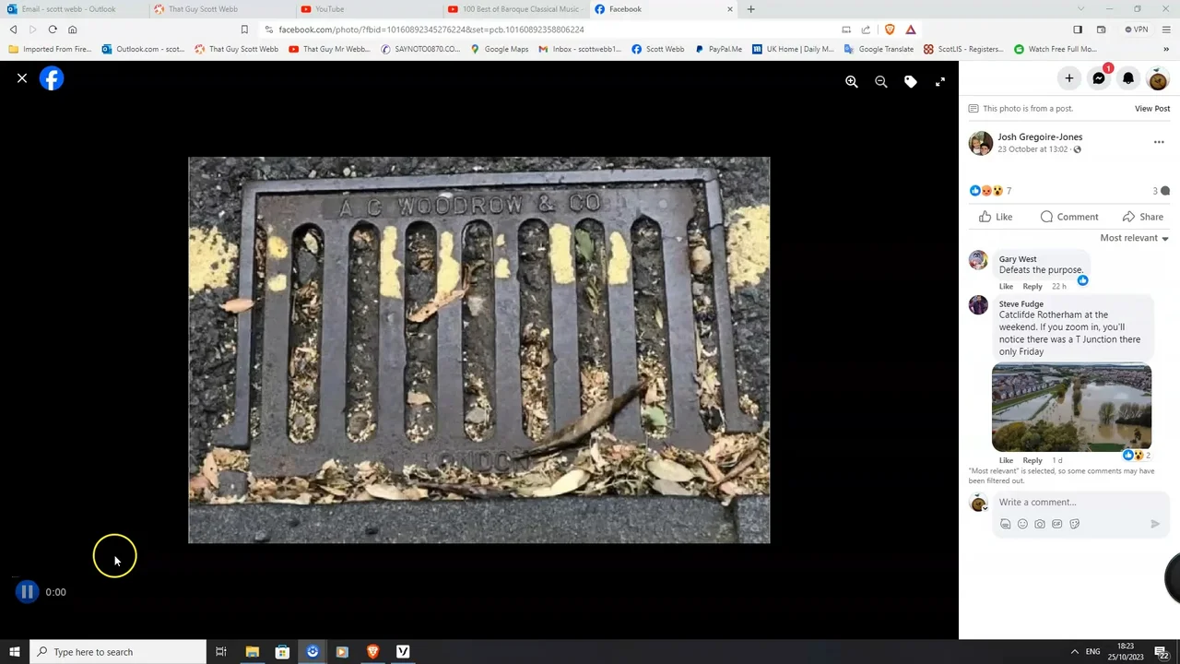Reload the current page
Image resolution: width=1180 pixels, height=664 pixels.
click(53, 30)
